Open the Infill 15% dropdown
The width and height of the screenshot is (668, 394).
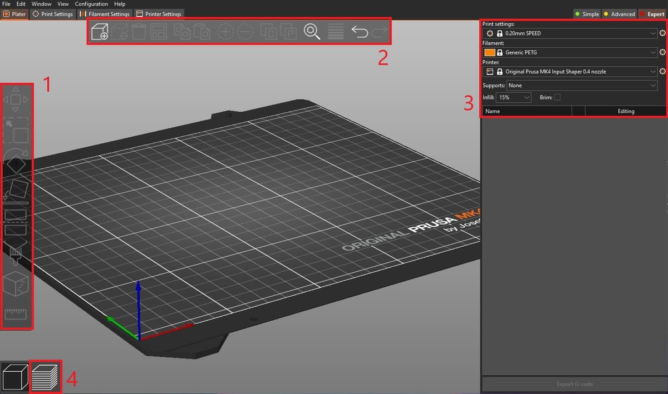click(514, 97)
